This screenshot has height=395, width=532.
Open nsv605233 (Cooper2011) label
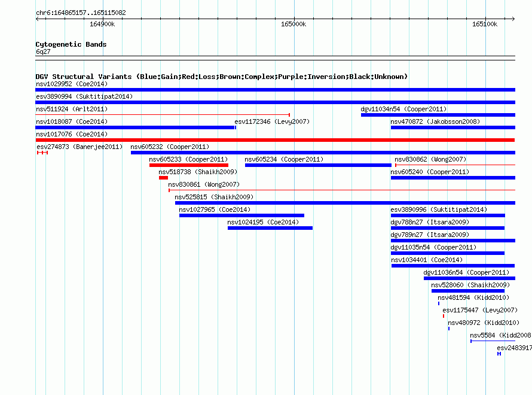(188, 159)
